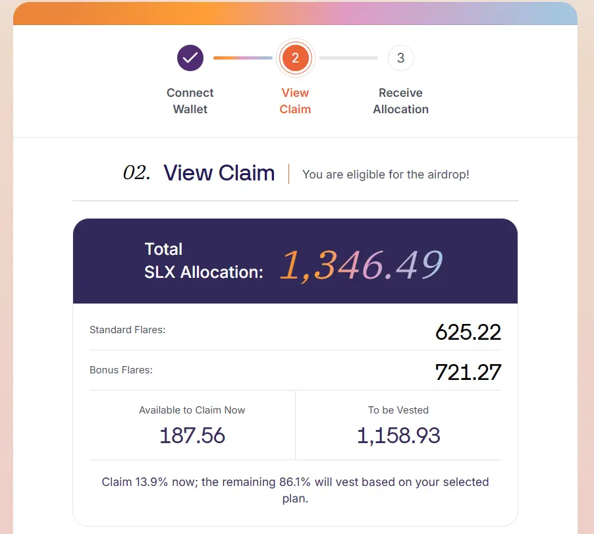Open the Connect Wallet step label
Viewport: 594px width, 534px height.
point(190,101)
